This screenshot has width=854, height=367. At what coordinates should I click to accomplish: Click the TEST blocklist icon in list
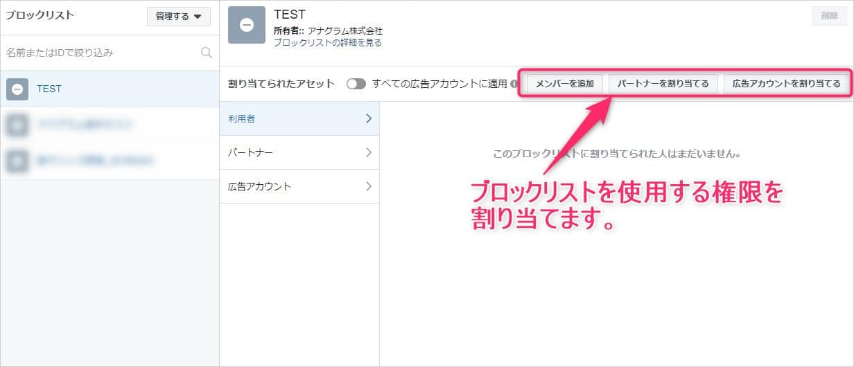pos(17,89)
